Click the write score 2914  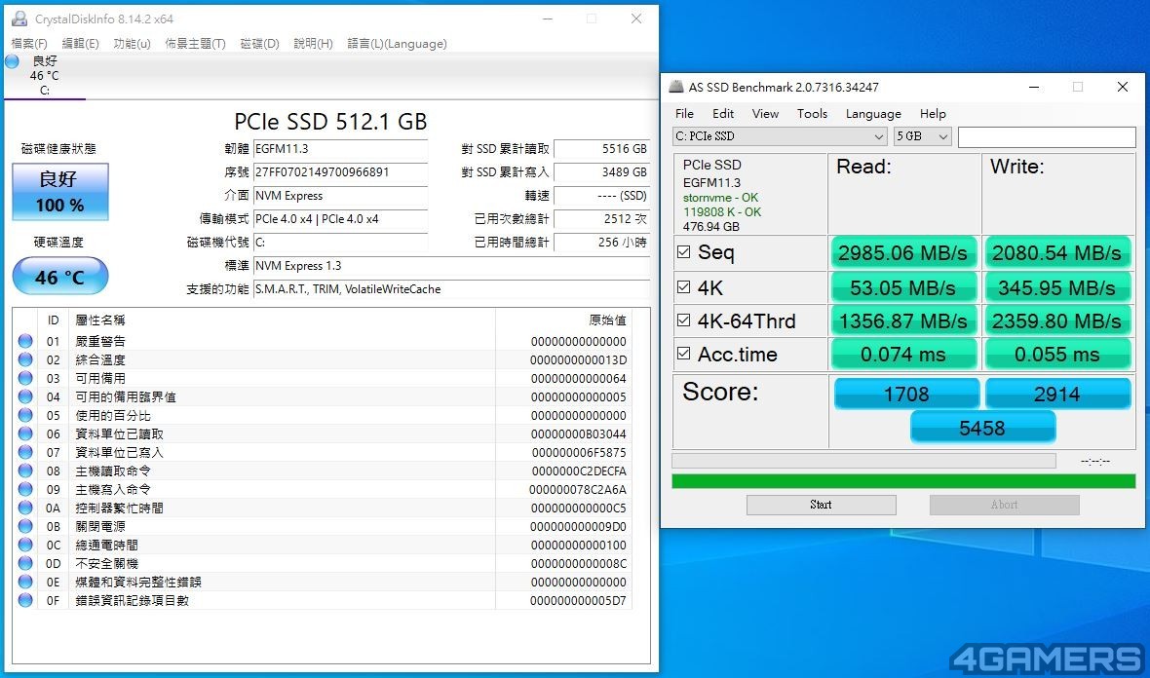(x=1057, y=394)
